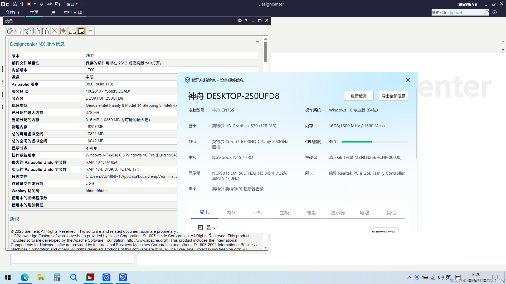The image size is (506, 284).
Task: Expand the dropdown arrow beside the red Dc icon
Action: point(35,4)
